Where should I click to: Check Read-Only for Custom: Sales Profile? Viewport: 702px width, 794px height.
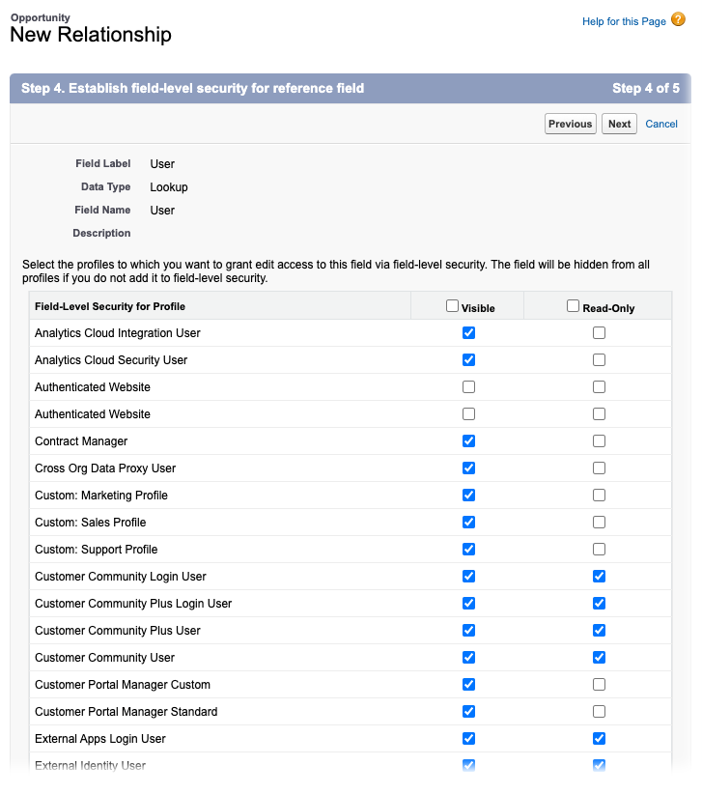pos(599,522)
